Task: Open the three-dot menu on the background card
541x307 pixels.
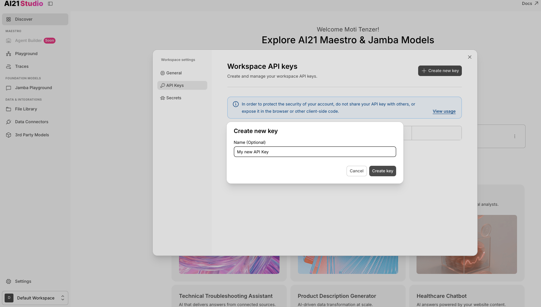Action: click(515, 136)
